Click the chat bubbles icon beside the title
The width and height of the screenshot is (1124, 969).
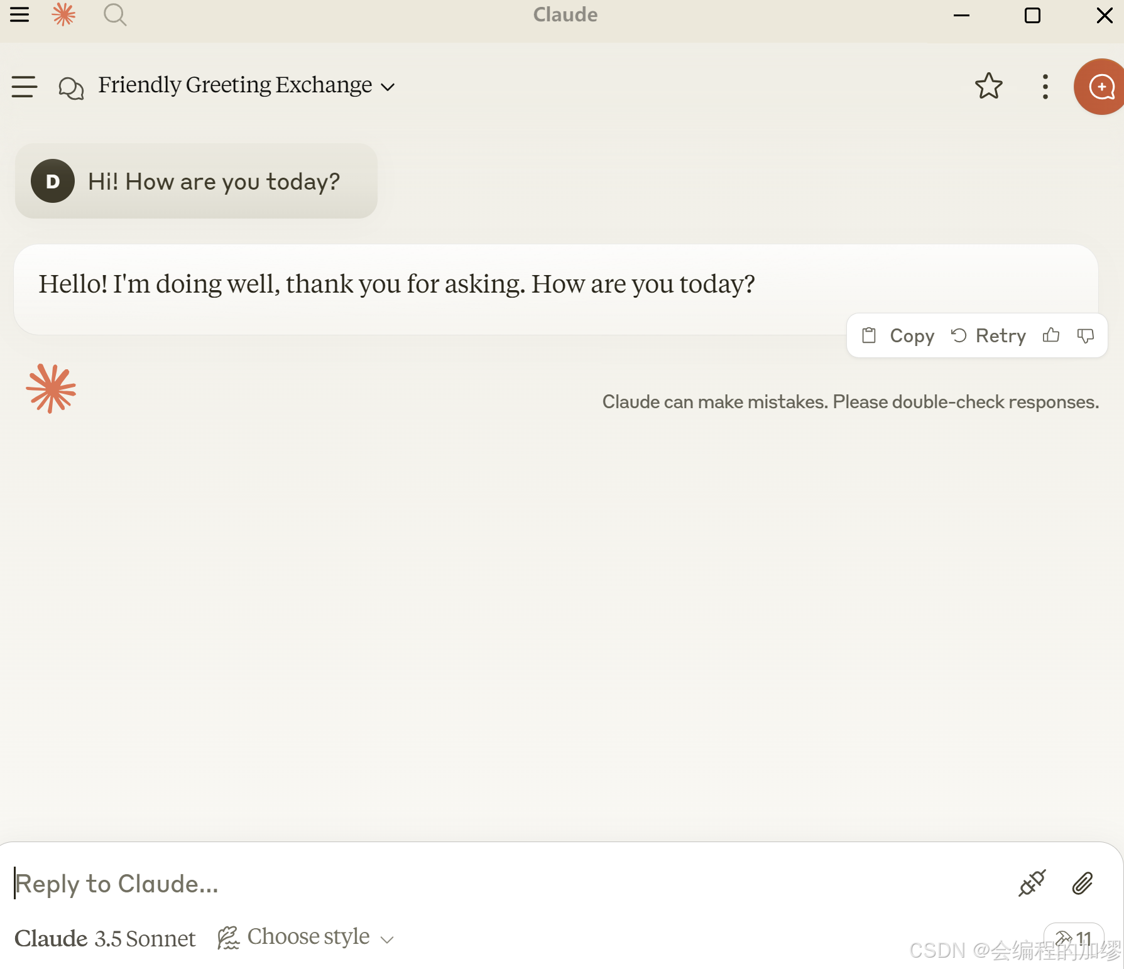click(x=71, y=89)
